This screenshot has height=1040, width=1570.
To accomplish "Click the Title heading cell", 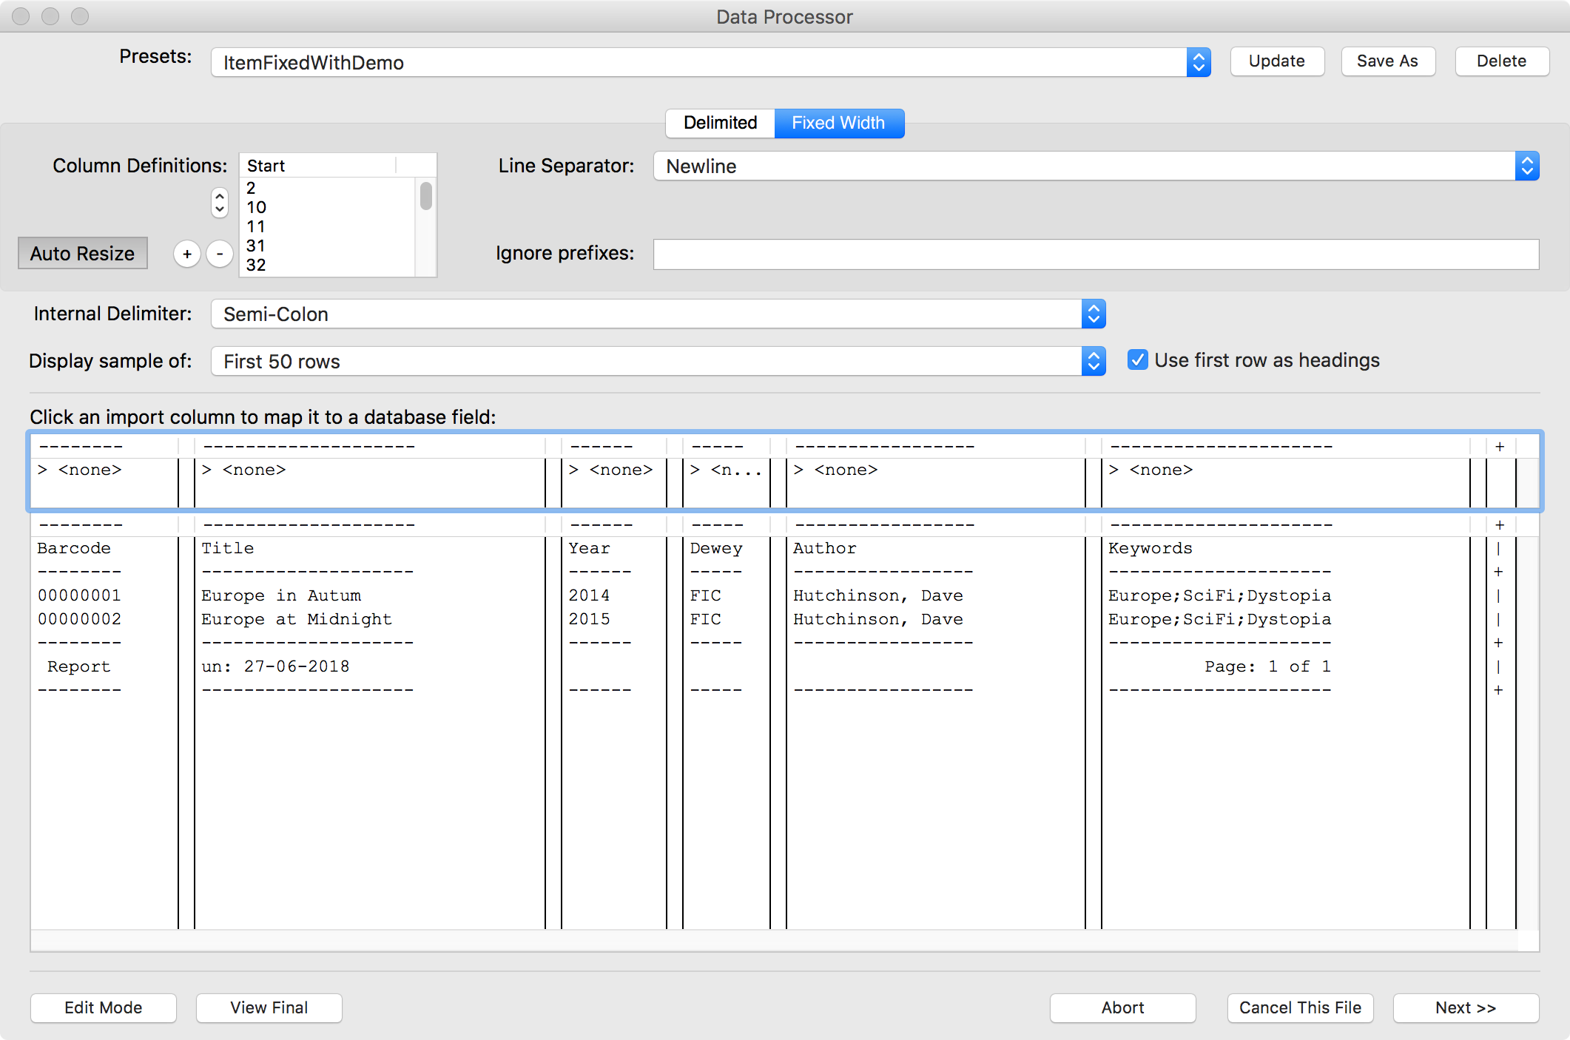I will (x=228, y=548).
